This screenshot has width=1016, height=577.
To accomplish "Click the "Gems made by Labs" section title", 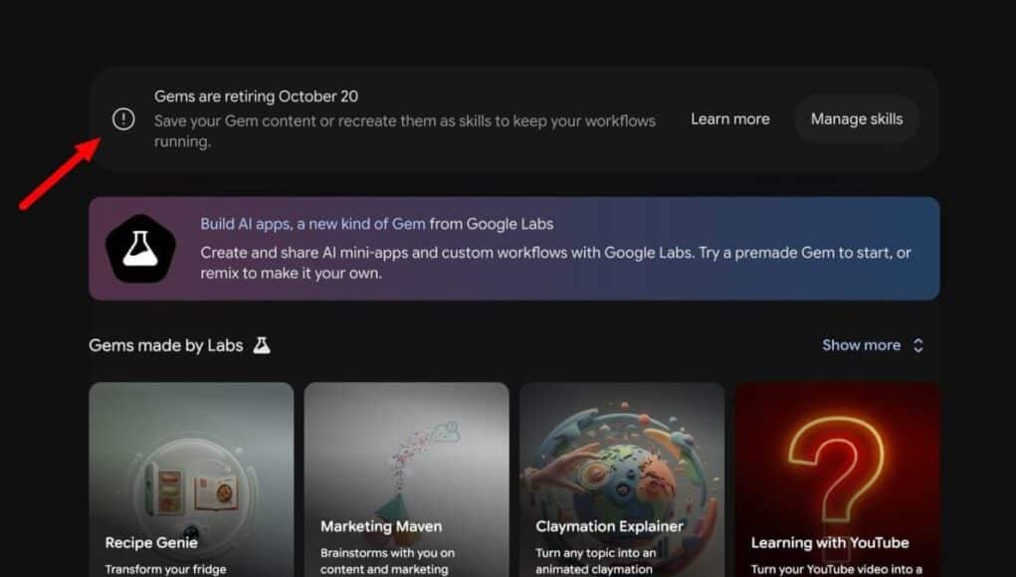I will pyautogui.click(x=166, y=345).
